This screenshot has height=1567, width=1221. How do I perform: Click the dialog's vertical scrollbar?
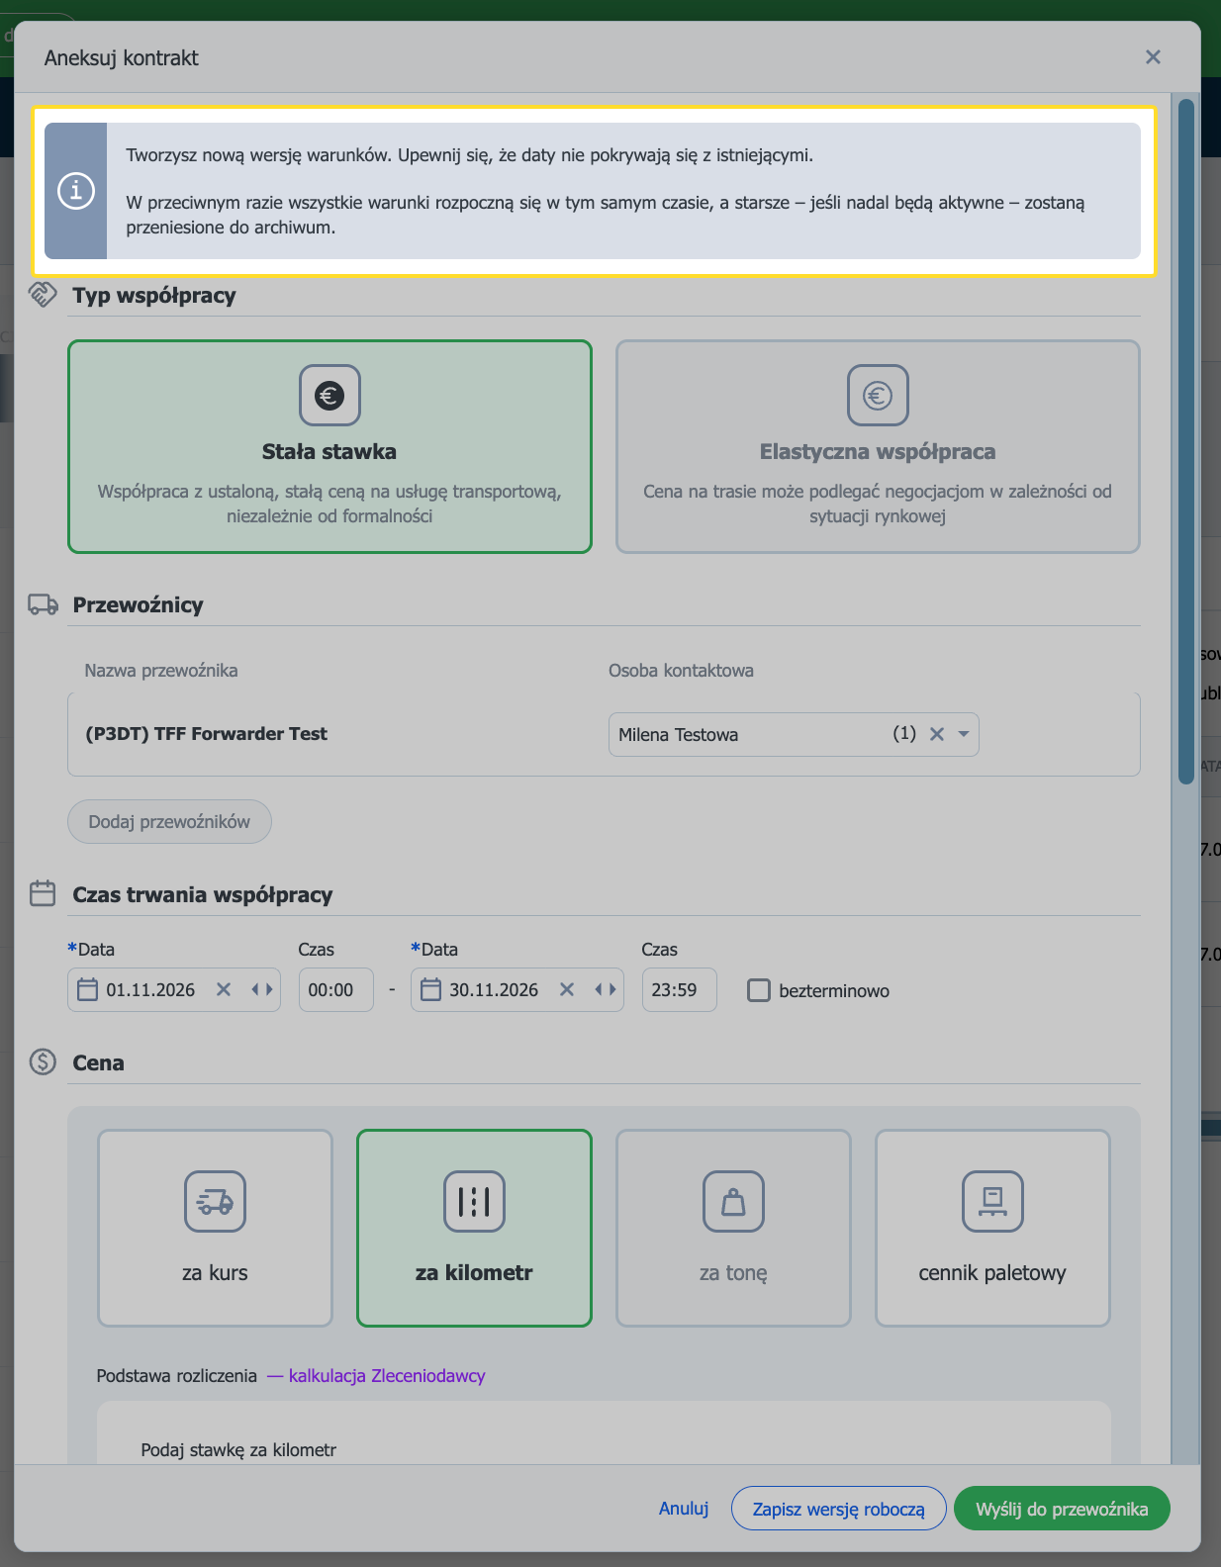tap(1186, 441)
